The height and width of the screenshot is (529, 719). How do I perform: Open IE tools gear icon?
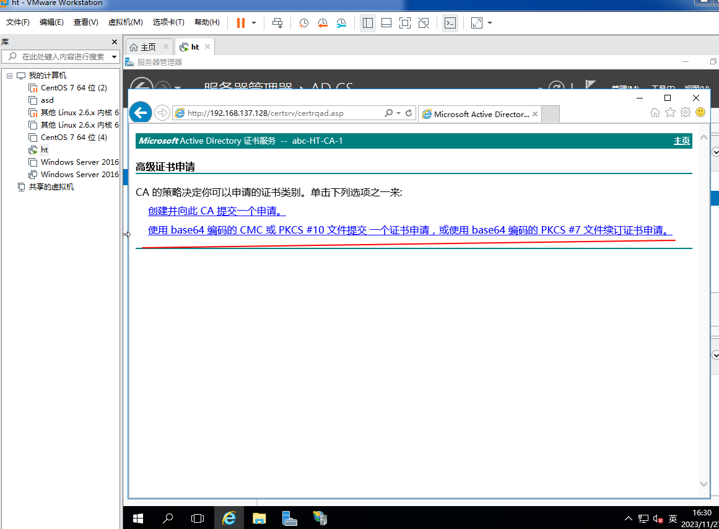pos(685,112)
